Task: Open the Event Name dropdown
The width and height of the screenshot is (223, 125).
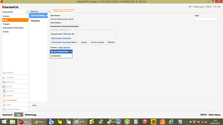Action: (x=80, y=26)
